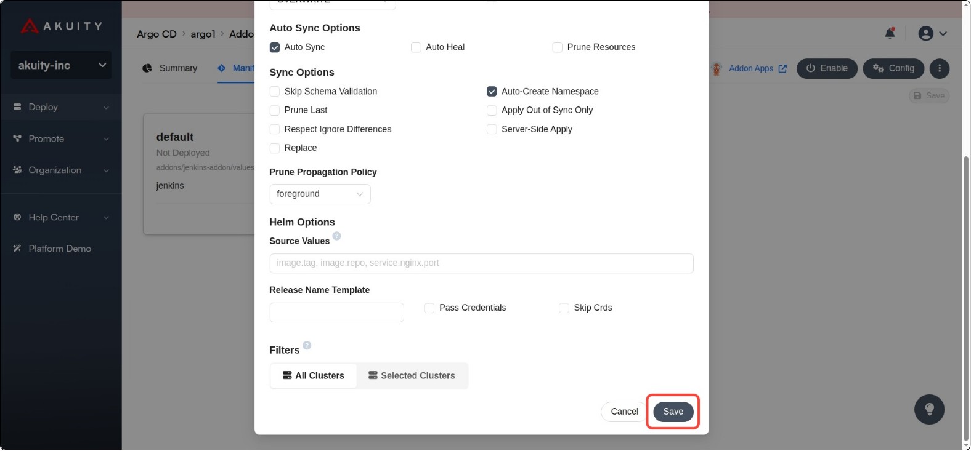971x451 pixels.
Task: Click the Summary pie chart icon
Action: (147, 68)
